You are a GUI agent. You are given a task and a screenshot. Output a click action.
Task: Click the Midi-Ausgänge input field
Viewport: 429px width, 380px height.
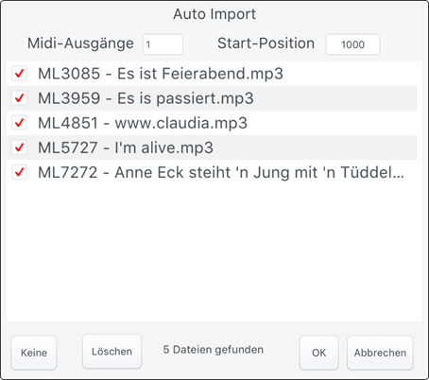163,44
